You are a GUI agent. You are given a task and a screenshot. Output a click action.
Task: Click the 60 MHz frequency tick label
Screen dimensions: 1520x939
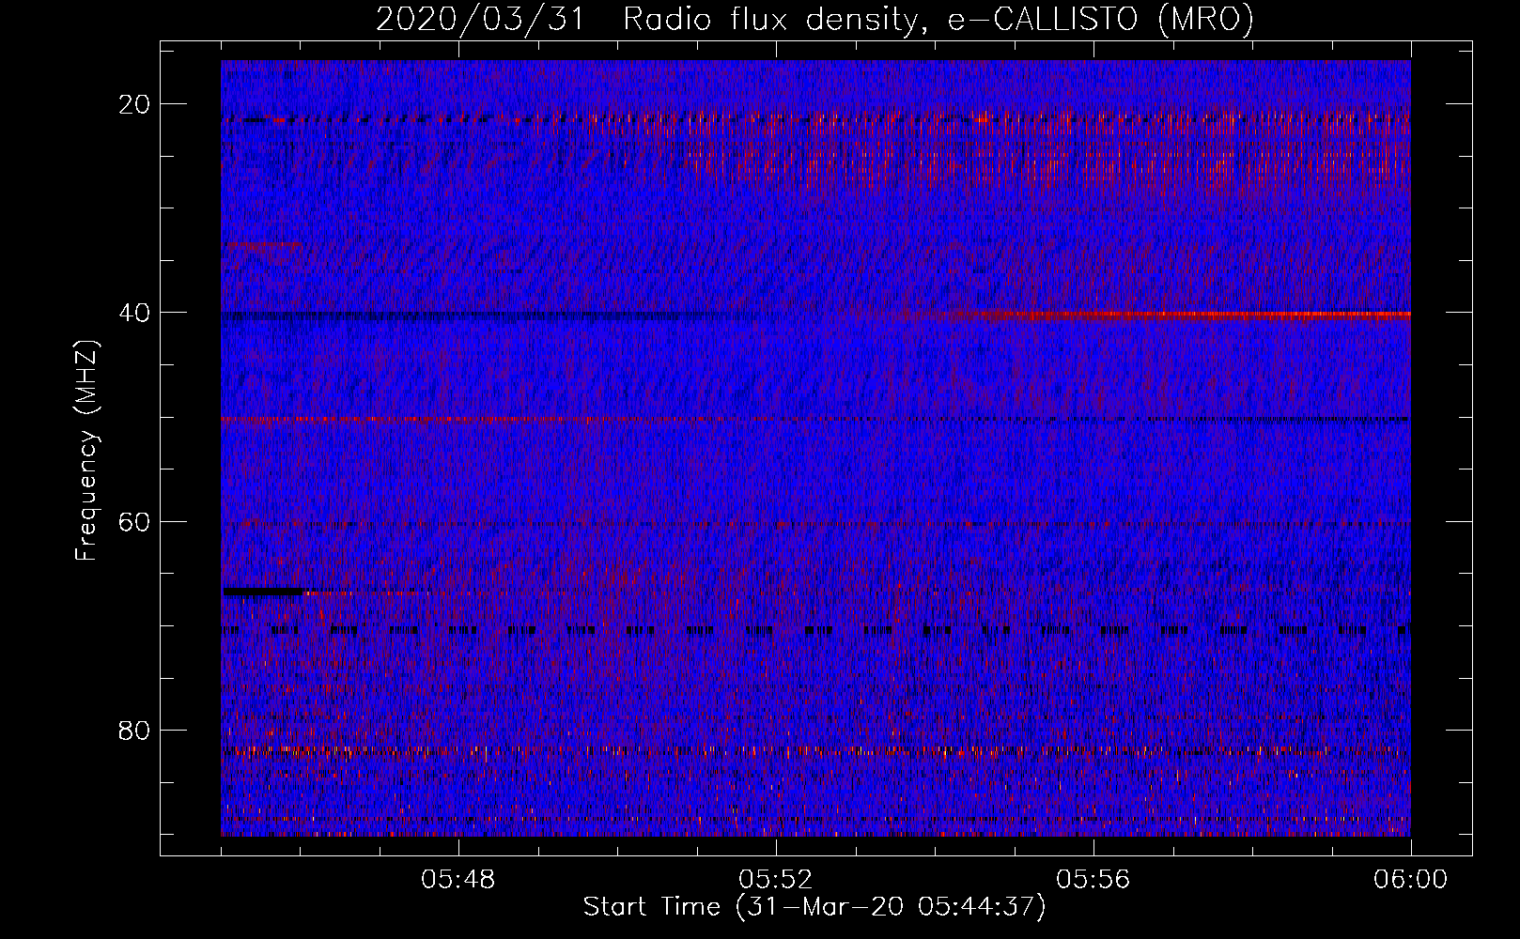pos(135,521)
